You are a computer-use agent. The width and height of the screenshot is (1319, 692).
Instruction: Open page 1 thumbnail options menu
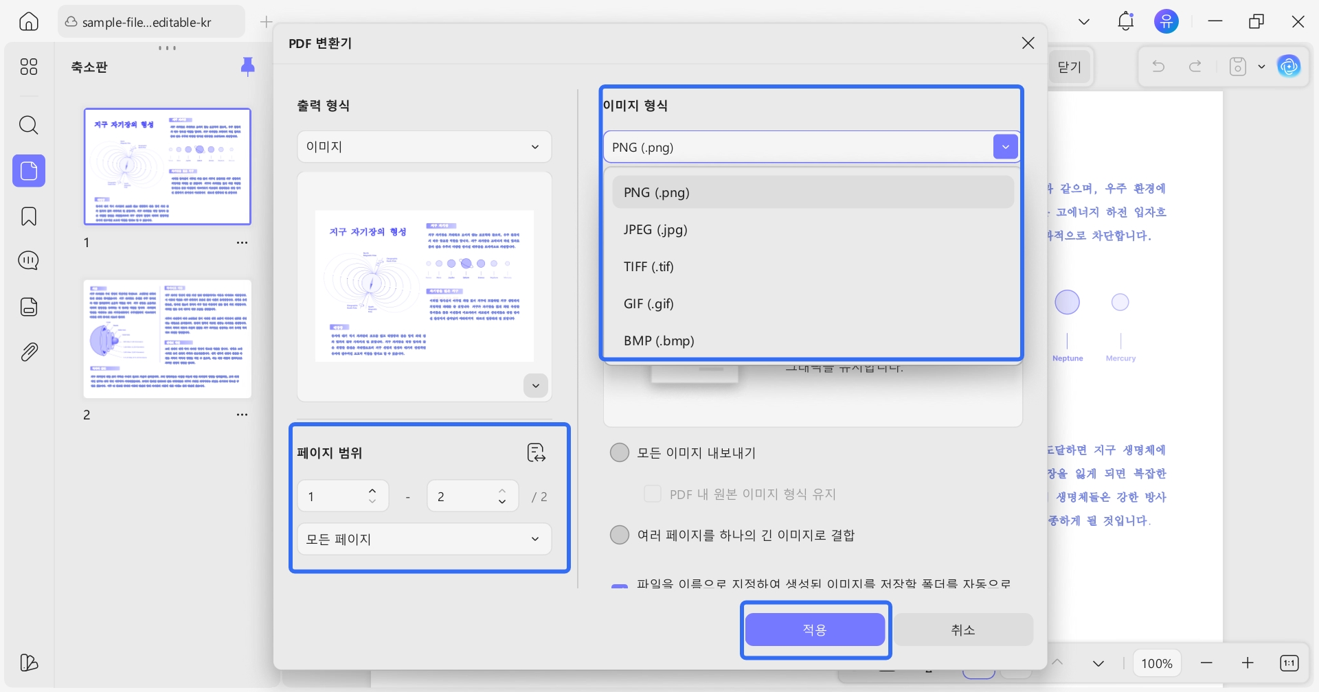242,242
